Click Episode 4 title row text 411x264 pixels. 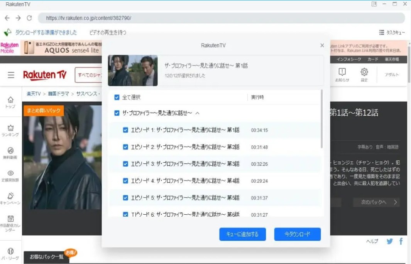tap(185, 181)
